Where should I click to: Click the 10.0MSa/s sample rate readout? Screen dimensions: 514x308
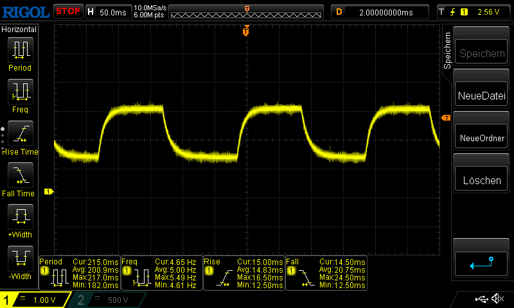coord(150,8)
